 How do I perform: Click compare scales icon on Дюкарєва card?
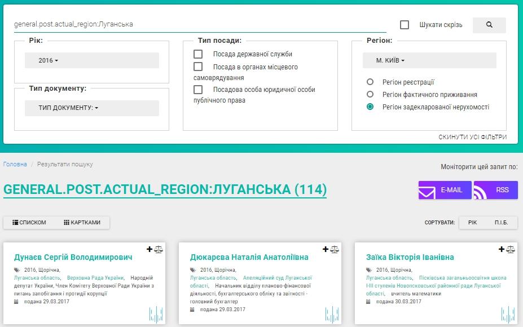[x=335, y=249]
